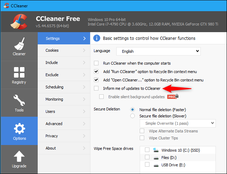Click the chevron next to Cookies
The width and height of the screenshot is (227, 174).
pyautogui.click(x=84, y=50)
